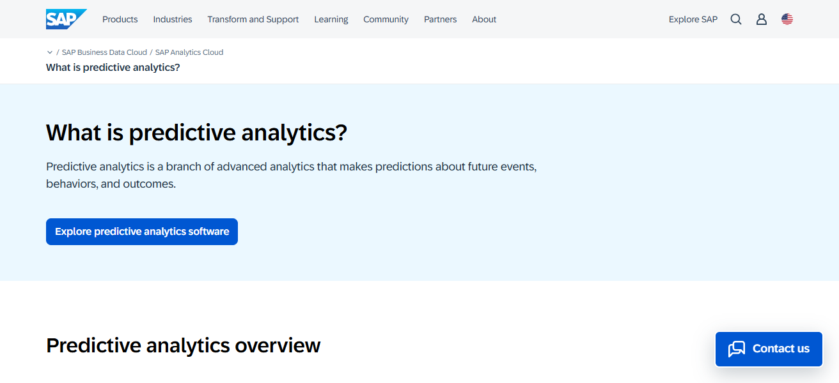Open the Transform and Support menu

(253, 19)
